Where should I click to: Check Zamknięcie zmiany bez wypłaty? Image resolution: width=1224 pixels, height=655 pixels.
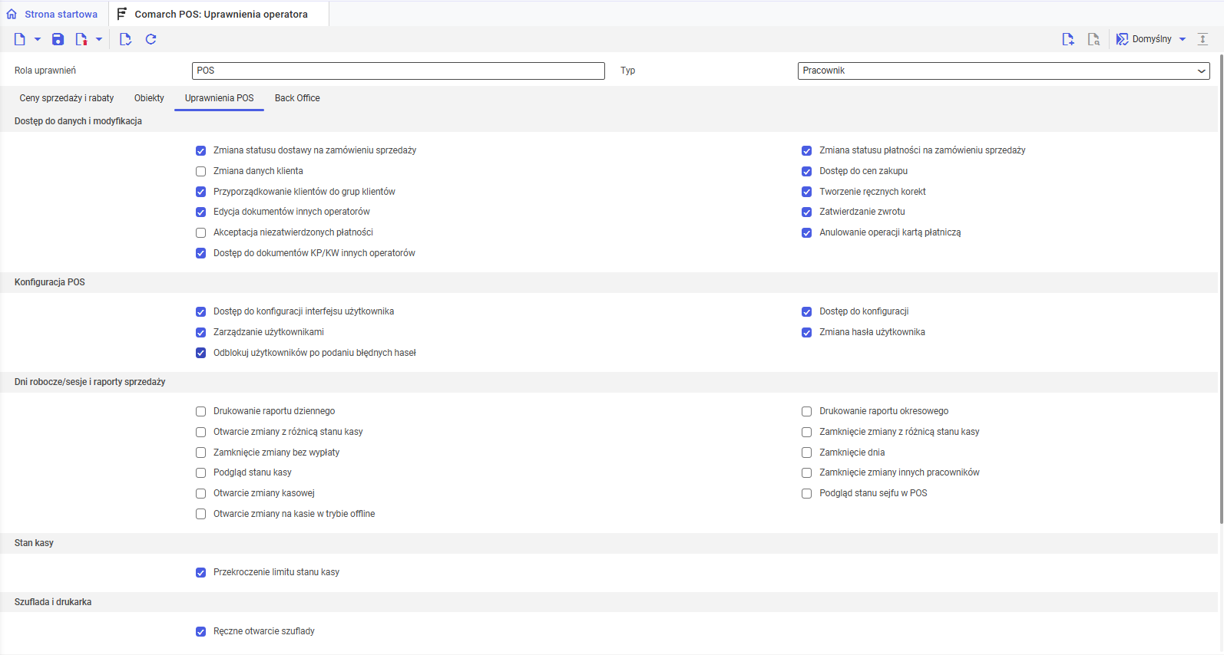coord(201,453)
